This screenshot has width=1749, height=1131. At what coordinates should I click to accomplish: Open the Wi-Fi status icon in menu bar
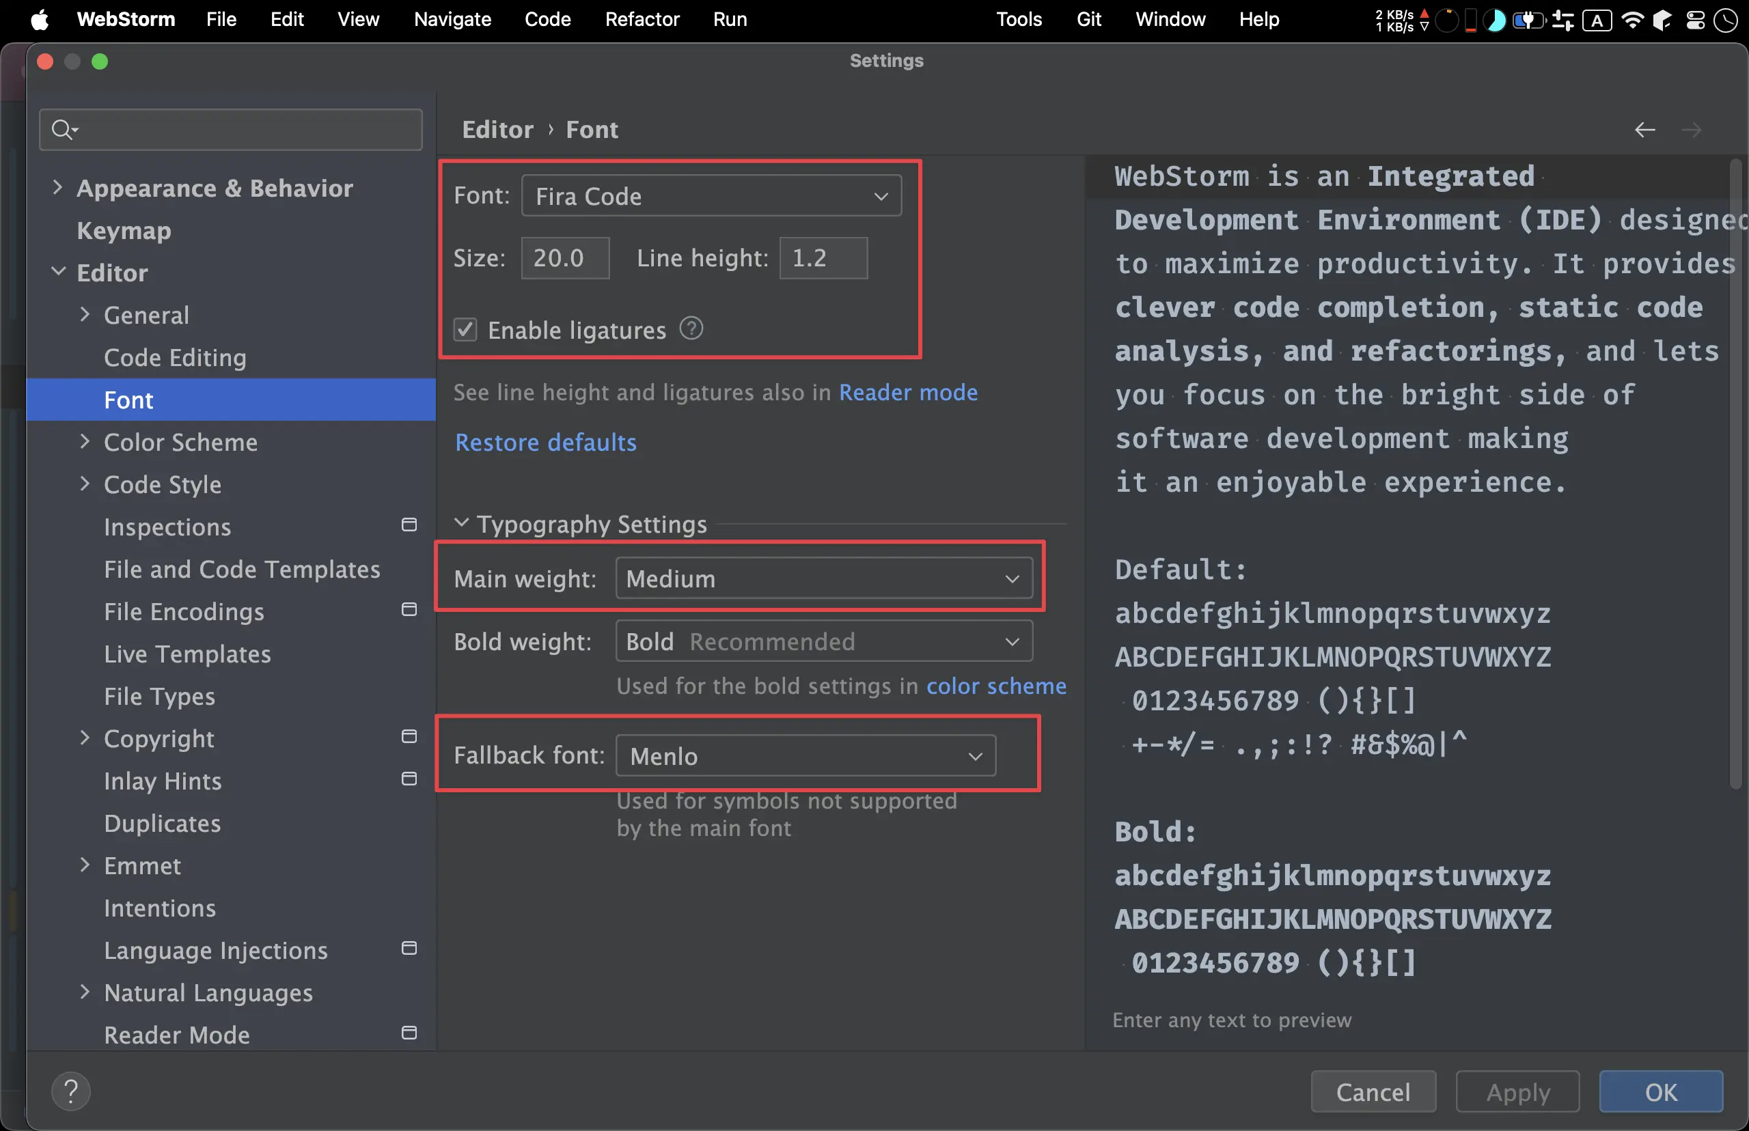click(1631, 20)
